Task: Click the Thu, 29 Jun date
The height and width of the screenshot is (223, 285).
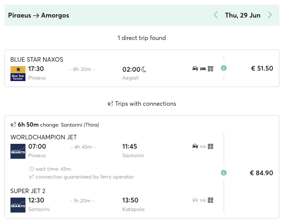Action: (242, 15)
